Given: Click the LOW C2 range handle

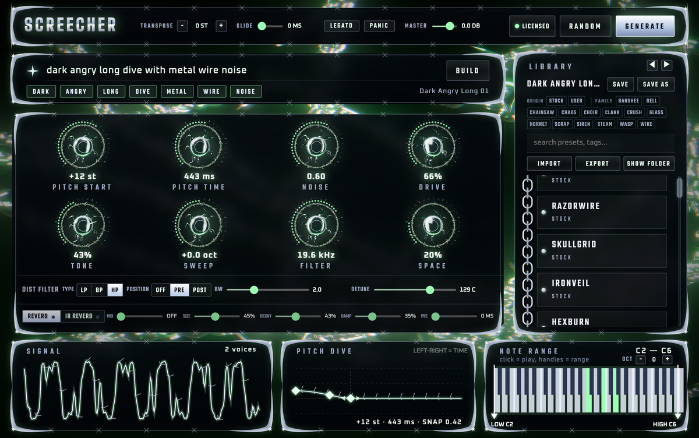Looking at the screenshot, I should (x=495, y=416).
